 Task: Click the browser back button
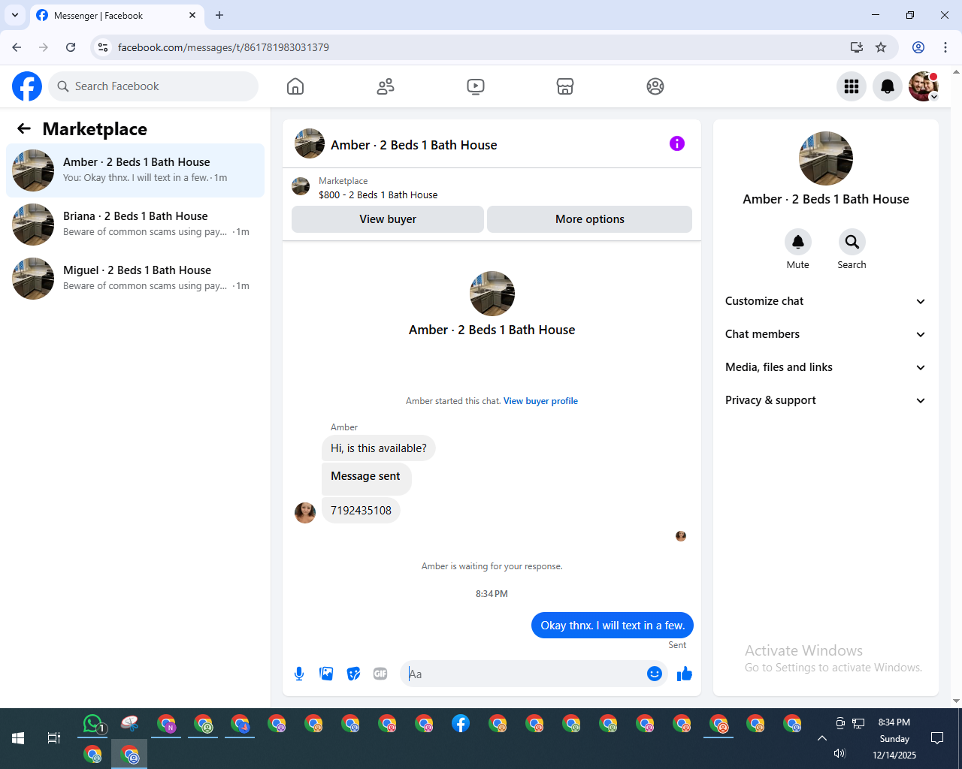point(17,47)
